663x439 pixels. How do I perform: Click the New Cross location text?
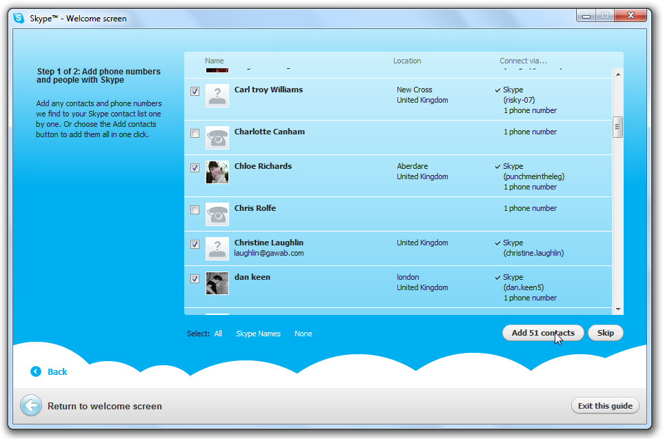[x=415, y=90]
